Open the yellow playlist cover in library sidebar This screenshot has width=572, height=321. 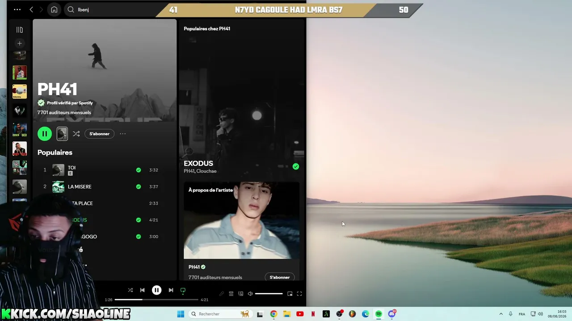point(20,91)
